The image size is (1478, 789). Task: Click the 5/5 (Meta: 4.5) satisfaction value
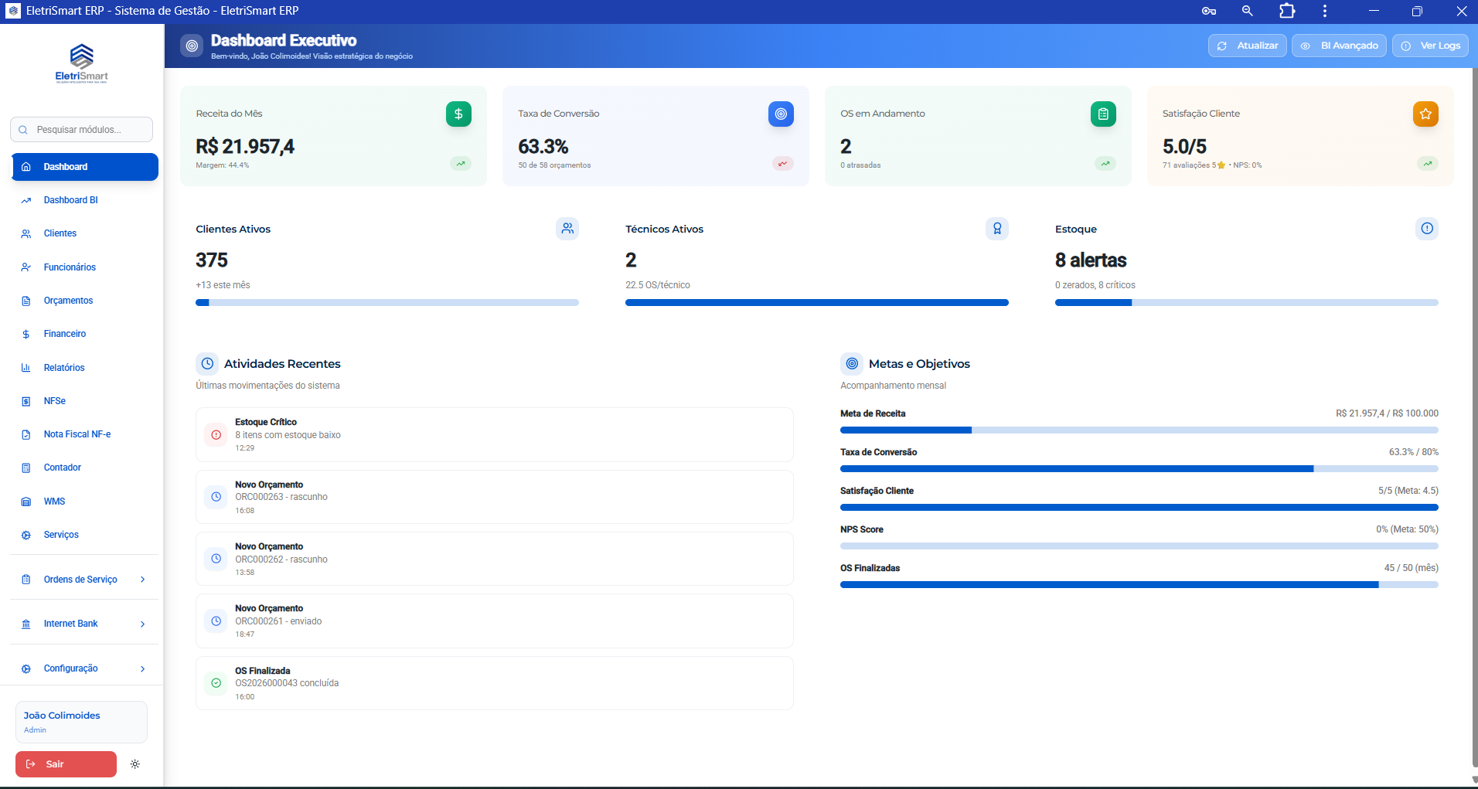pyautogui.click(x=1408, y=491)
